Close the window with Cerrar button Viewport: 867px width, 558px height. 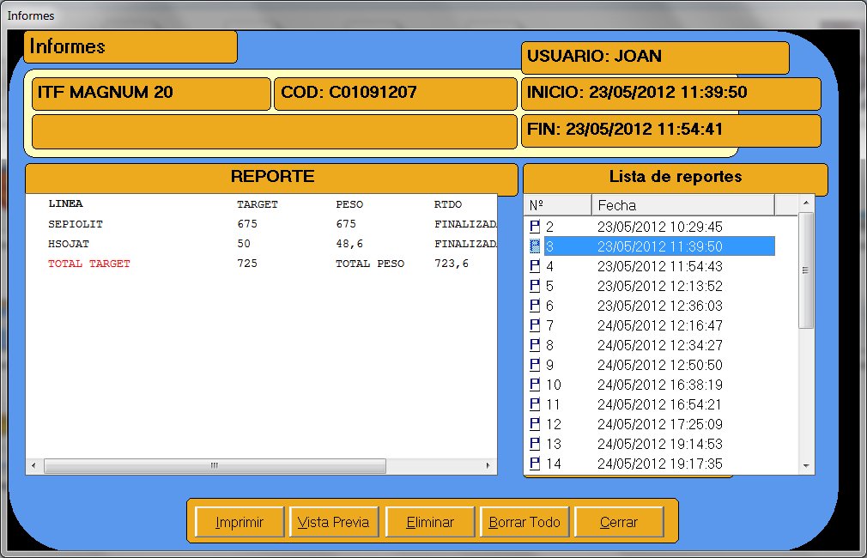pos(619,522)
